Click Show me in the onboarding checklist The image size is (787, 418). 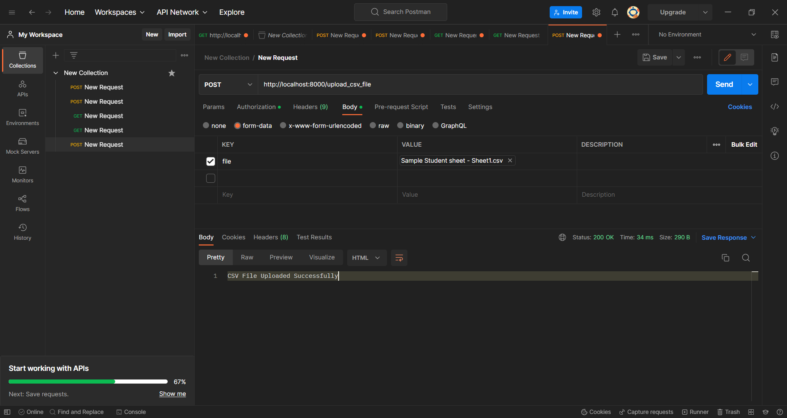click(x=172, y=394)
